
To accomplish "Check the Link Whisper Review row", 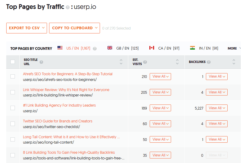I will [x=12, y=92].
